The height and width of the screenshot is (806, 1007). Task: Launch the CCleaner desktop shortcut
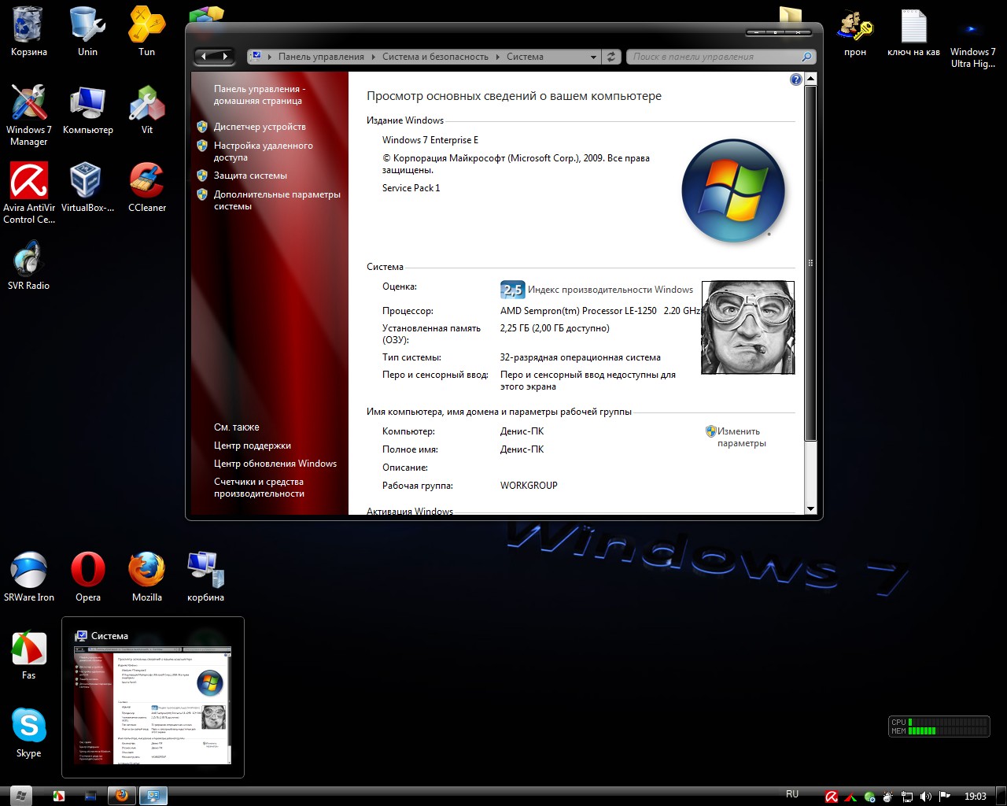[146, 187]
